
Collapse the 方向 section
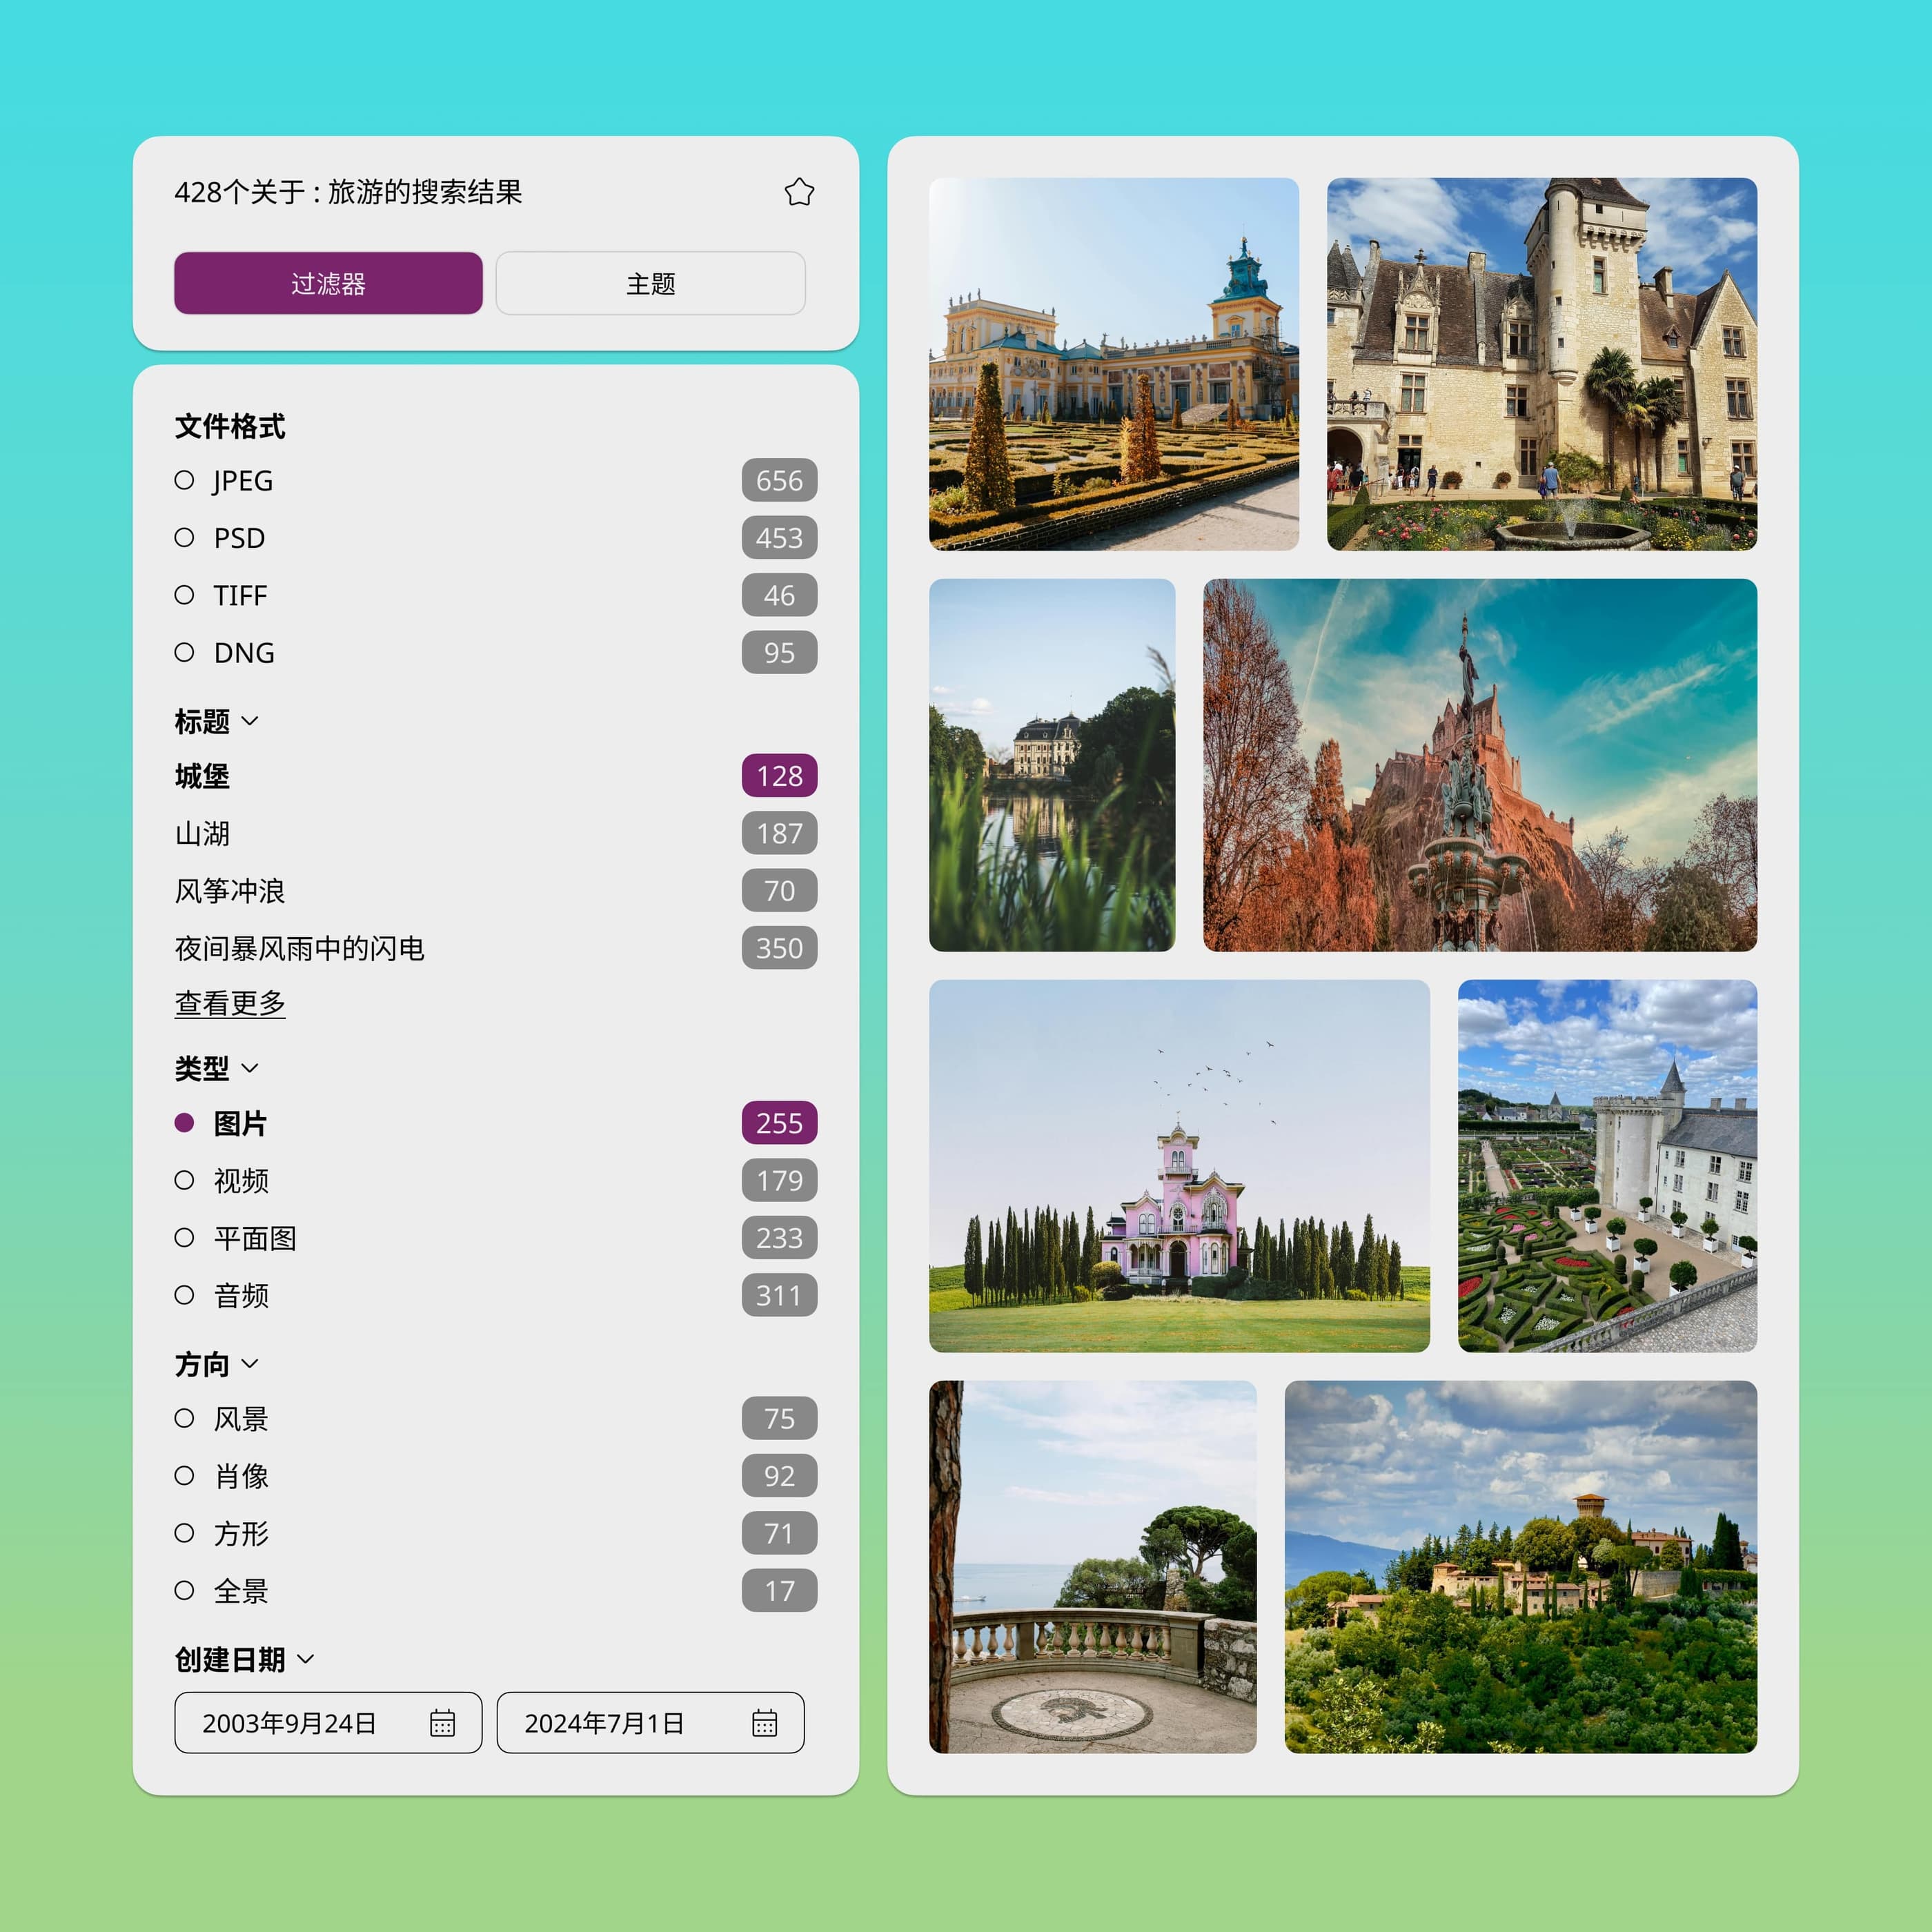pyautogui.click(x=251, y=1363)
